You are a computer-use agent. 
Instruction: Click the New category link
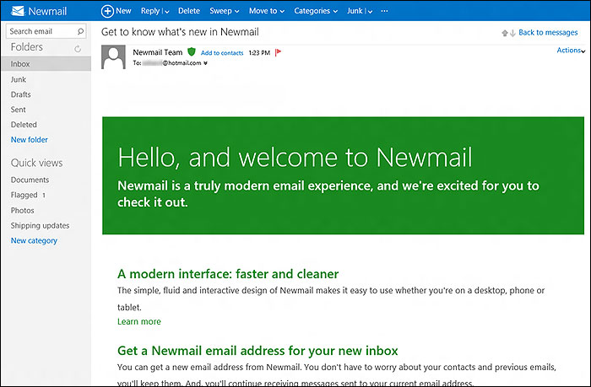tap(34, 240)
